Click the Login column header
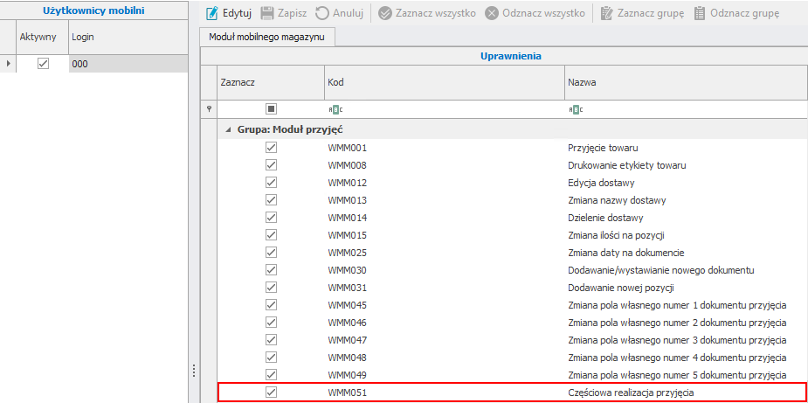This screenshot has width=808, height=403. 127,38
